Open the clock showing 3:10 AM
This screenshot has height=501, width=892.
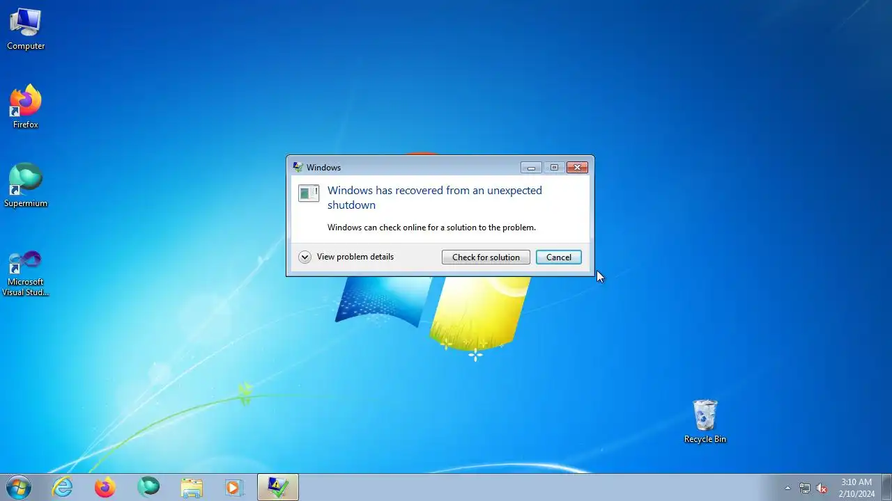(856, 487)
